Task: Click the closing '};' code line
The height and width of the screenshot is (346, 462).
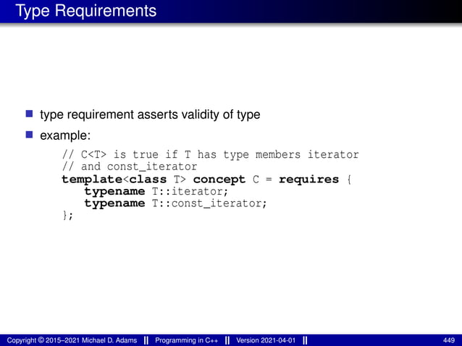Action: tap(67, 215)
